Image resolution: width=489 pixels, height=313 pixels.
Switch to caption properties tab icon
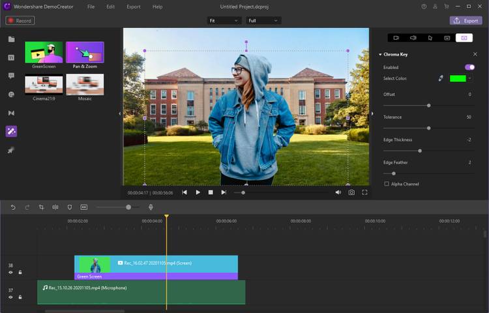click(447, 38)
